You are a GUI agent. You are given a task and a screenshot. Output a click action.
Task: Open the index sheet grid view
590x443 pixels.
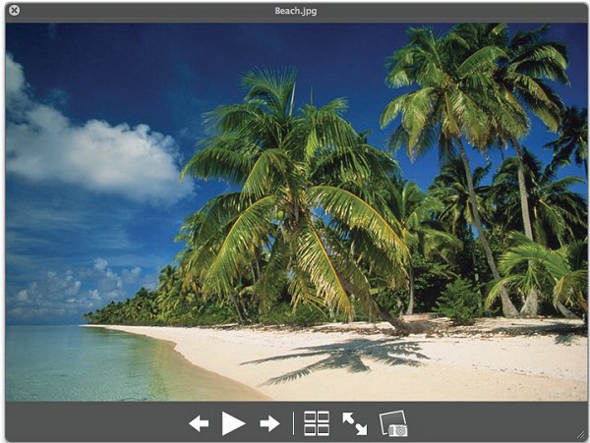317,423
